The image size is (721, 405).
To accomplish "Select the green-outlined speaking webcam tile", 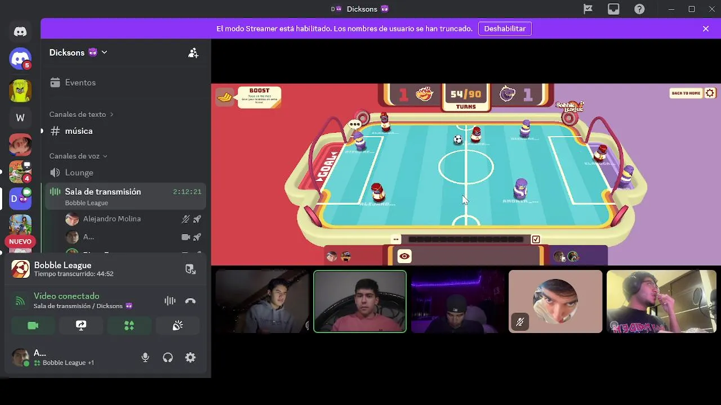I will click(360, 301).
